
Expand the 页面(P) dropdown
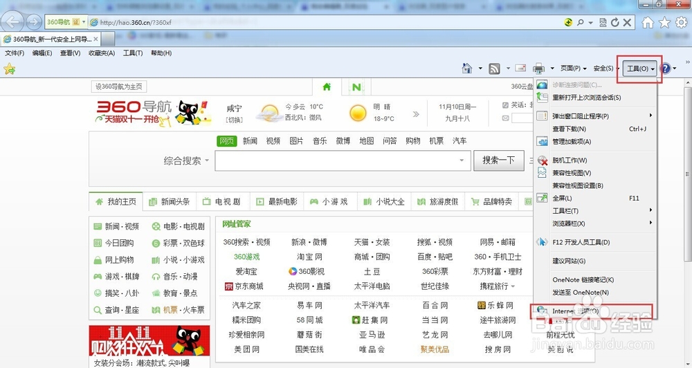(573, 68)
